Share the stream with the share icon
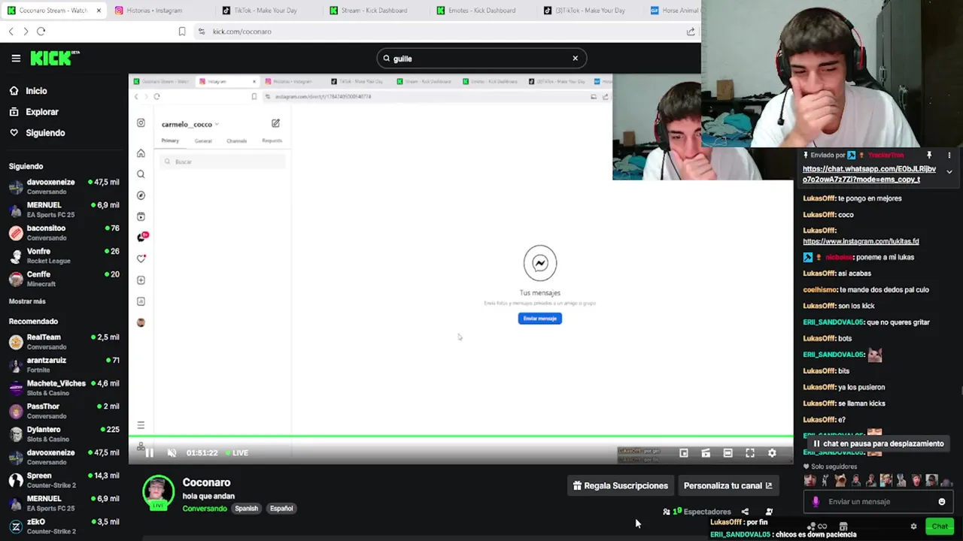Viewport: 963px width, 541px height. (745, 512)
